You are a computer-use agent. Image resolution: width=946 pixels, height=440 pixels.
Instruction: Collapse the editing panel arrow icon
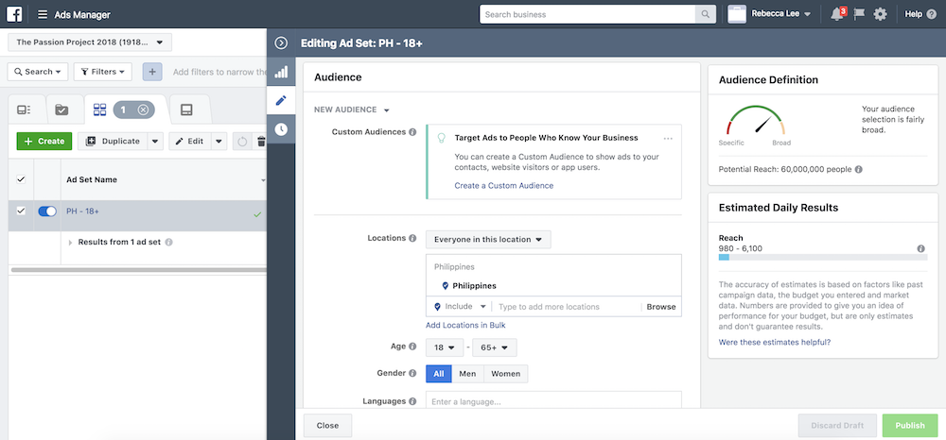pos(281,43)
